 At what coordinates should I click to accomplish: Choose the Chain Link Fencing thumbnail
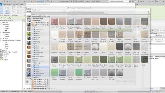tap(144, 21)
